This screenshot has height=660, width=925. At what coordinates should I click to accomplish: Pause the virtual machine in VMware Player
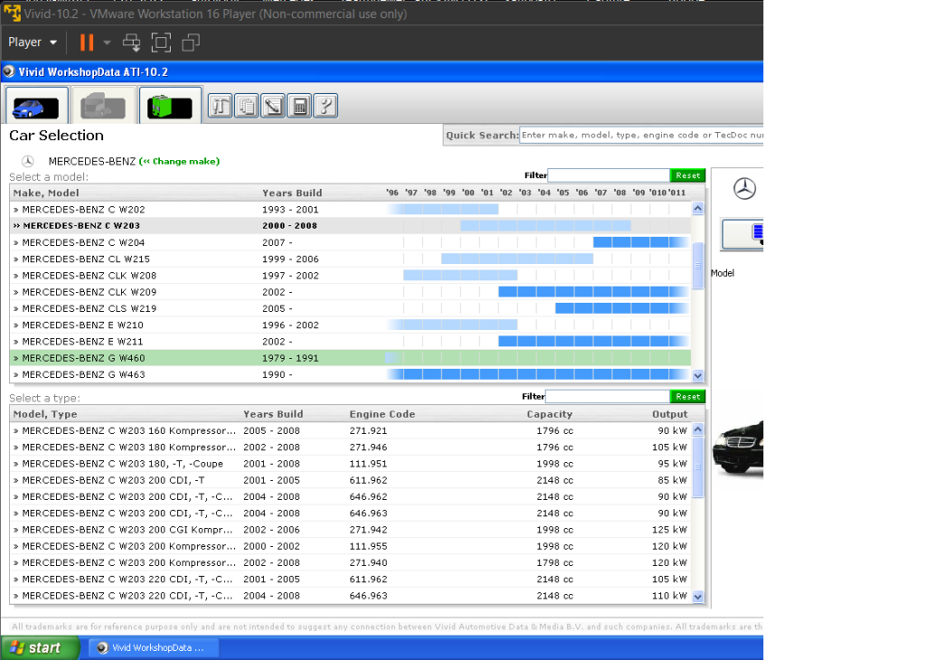coord(87,42)
